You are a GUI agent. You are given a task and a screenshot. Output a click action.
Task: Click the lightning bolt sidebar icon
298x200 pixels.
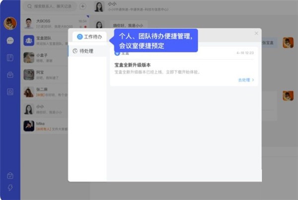click(x=10, y=188)
